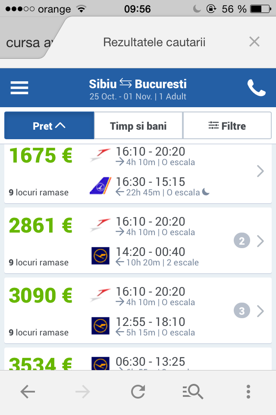276x415 pixels.
Task: Show the 2 options badge on 2861 € offer
Action: [241, 241]
